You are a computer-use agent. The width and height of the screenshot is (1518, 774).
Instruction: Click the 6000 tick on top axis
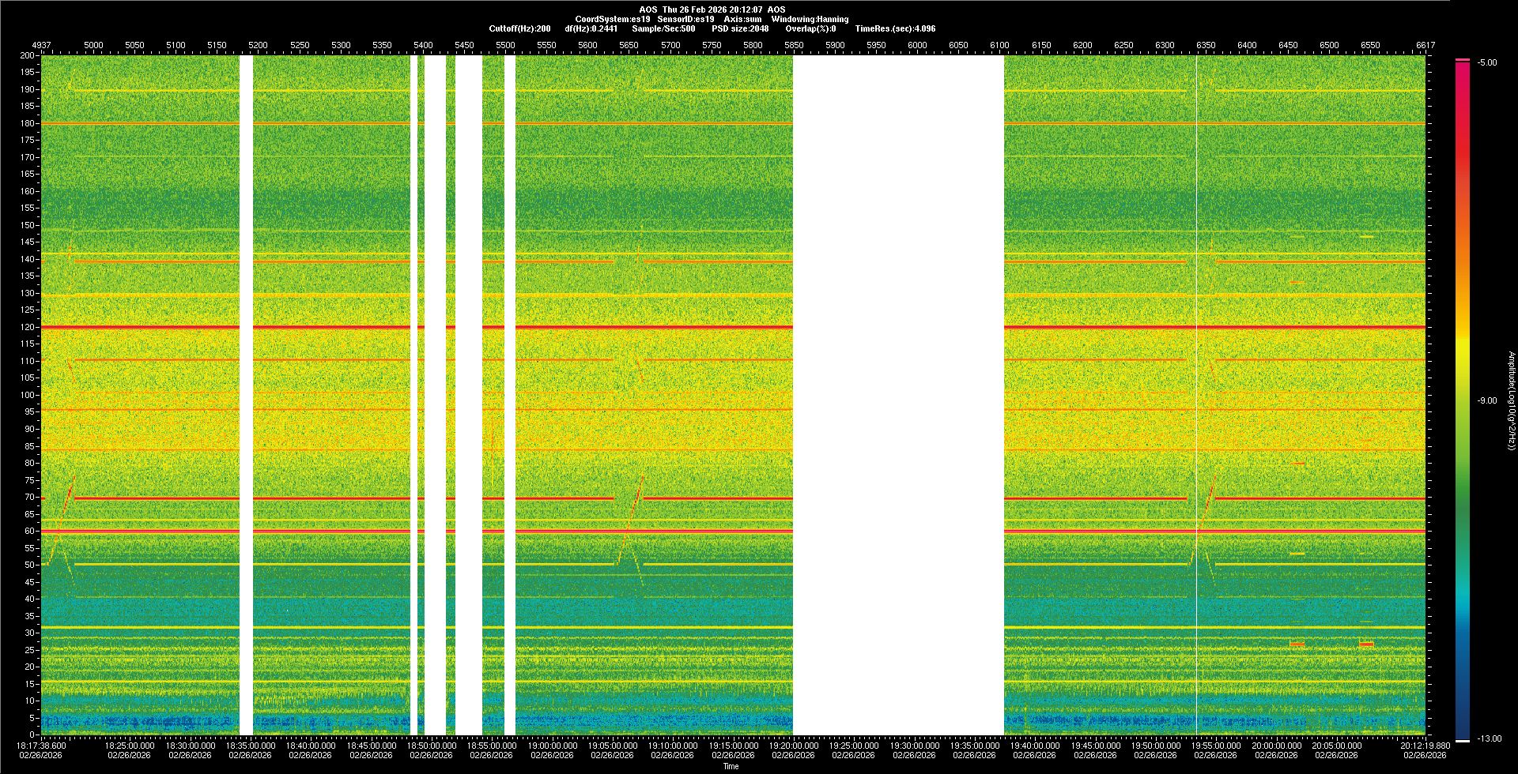(917, 45)
